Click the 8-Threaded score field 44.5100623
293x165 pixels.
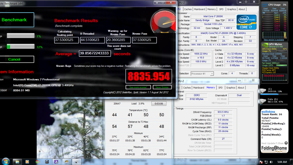coord(92,40)
